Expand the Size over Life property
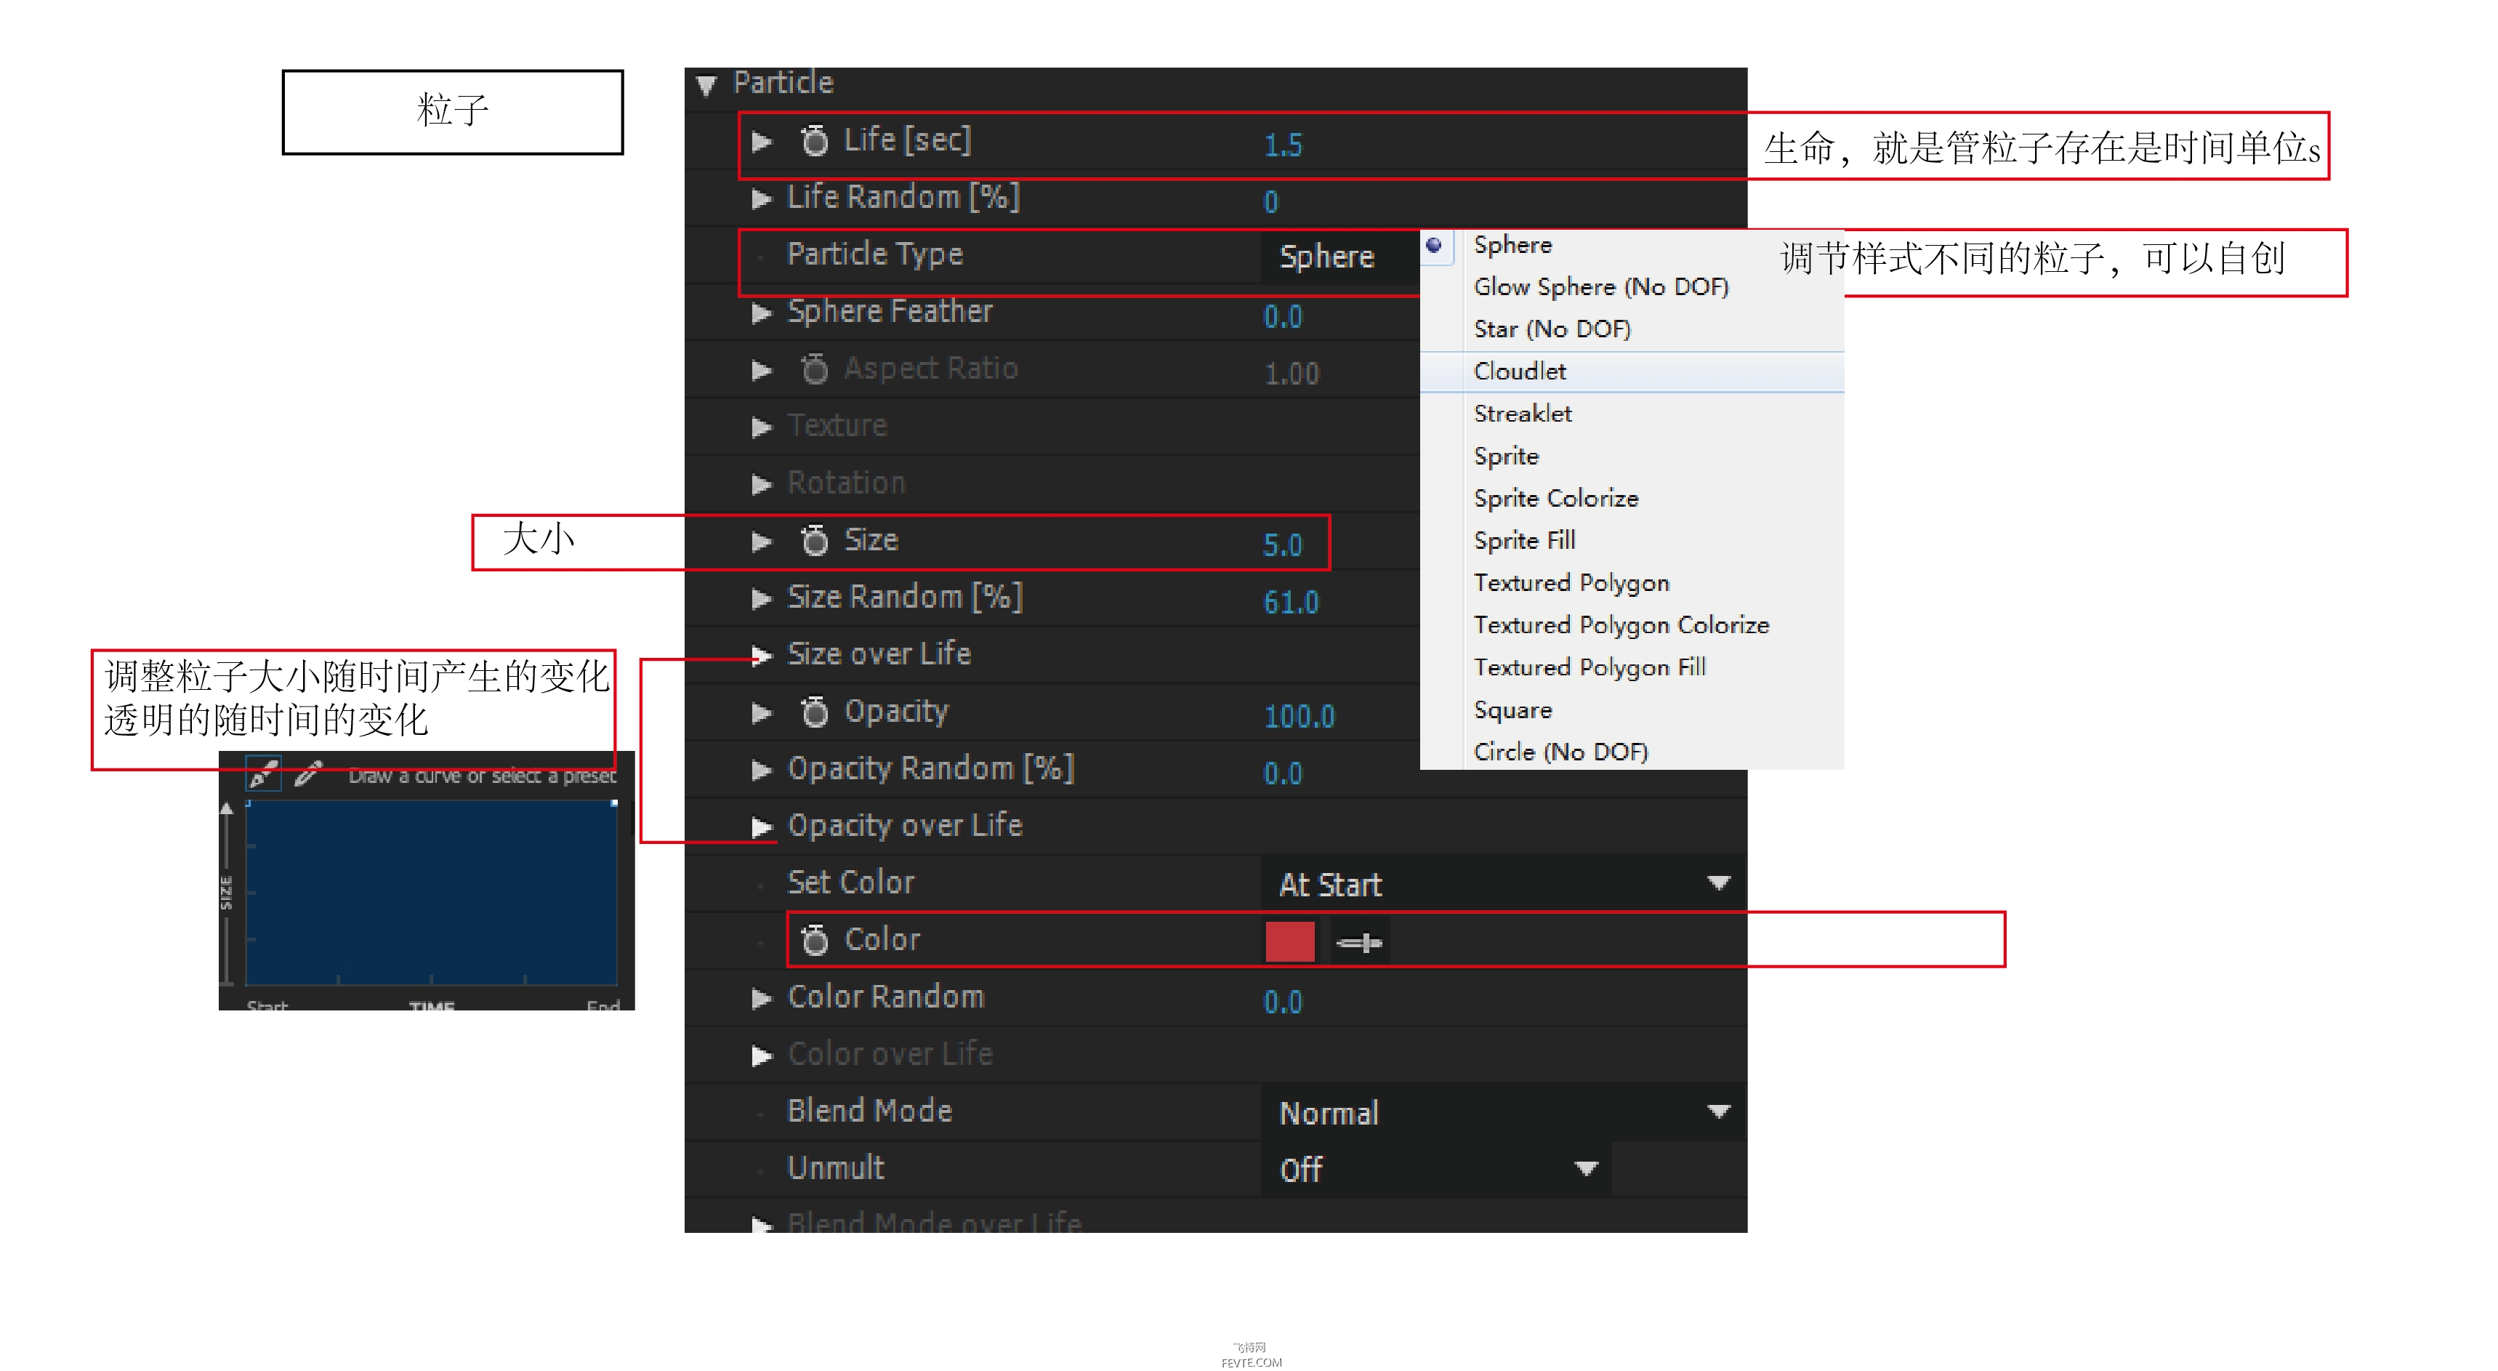Viewport: 2498px width, 1371px height. pos(761,656)
